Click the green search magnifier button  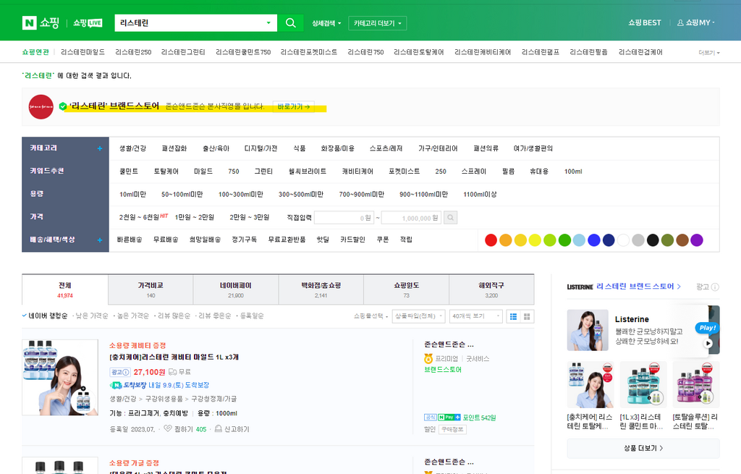[x=291, y=22]
